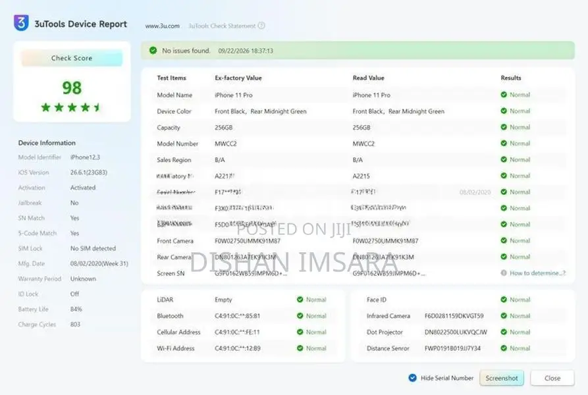This screenshot has width=588, height=395.
Task: Click the Ex-factory Model Number MWCC2 cell
Action: (x=225, y=144)
